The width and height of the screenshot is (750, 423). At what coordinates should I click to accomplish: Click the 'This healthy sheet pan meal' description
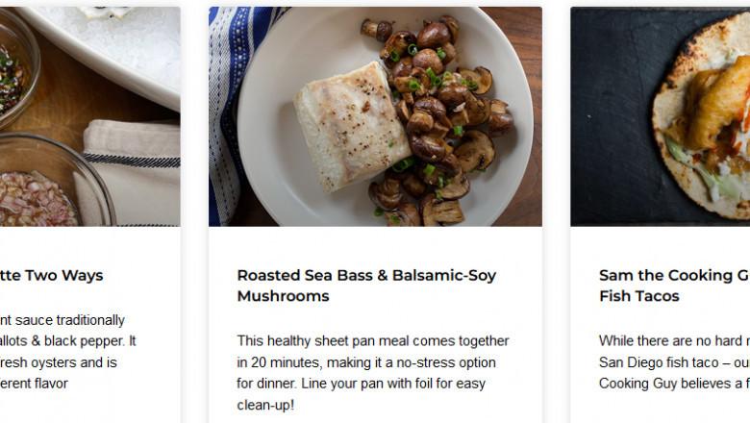pyautogui.click(x=373, y=341)
